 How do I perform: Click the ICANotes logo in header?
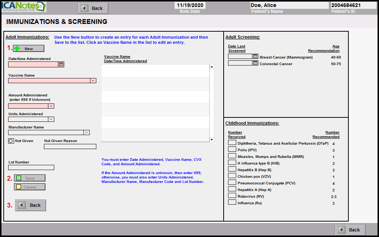[23, 7]
